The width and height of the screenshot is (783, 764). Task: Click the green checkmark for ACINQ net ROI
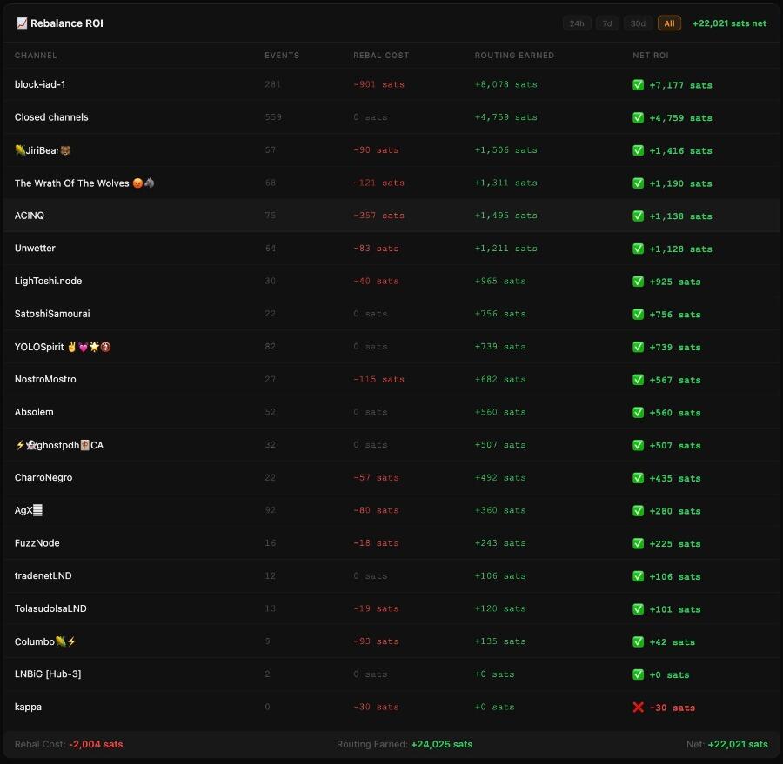coord(638,216)
